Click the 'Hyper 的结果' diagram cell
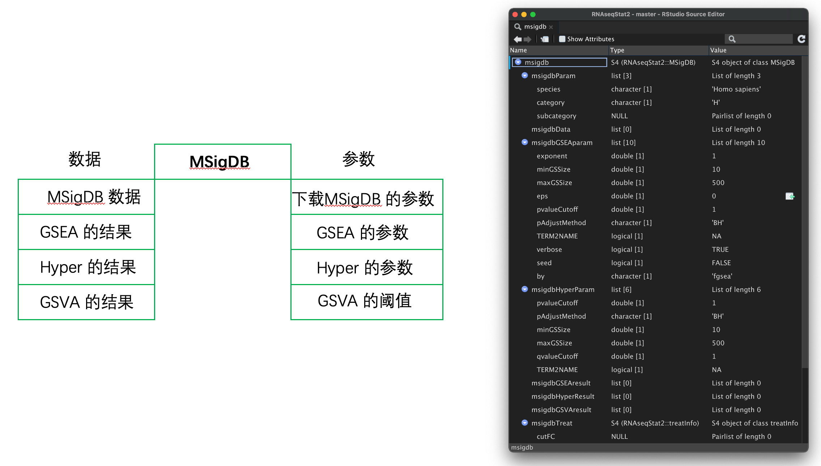The width and height of the screenshot is (821, 466). [x=86, y=267]
